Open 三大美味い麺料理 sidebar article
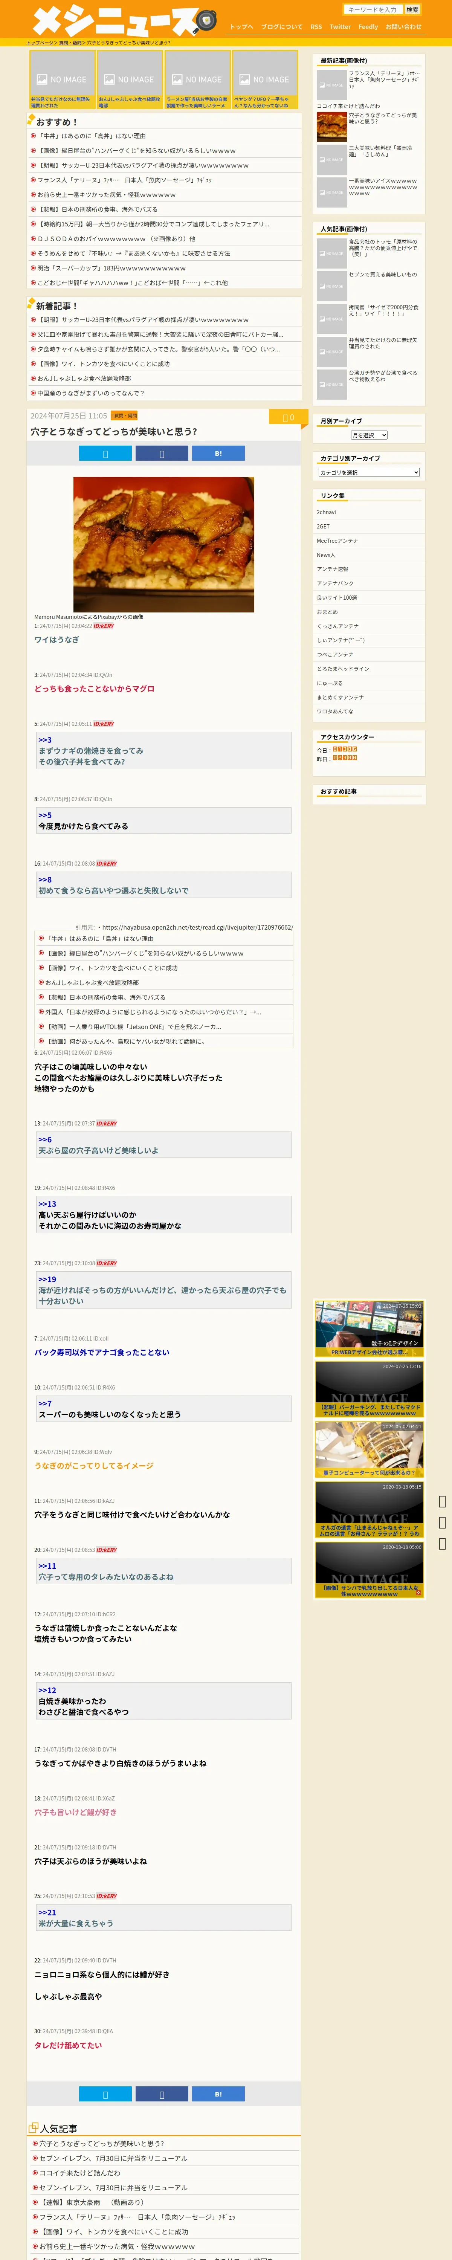The image size is (452, 2260). coord(380,151)
